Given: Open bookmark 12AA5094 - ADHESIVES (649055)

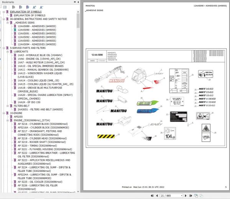Looking at the screenshot, I should (x=37, y=44).
